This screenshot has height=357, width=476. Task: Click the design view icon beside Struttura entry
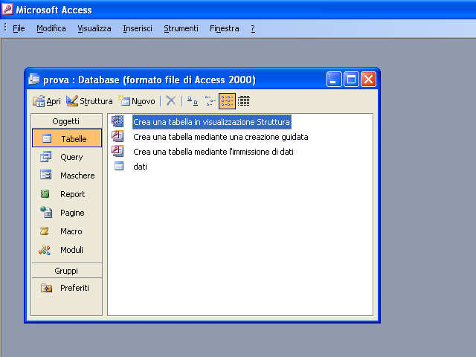tap(118, 121)
